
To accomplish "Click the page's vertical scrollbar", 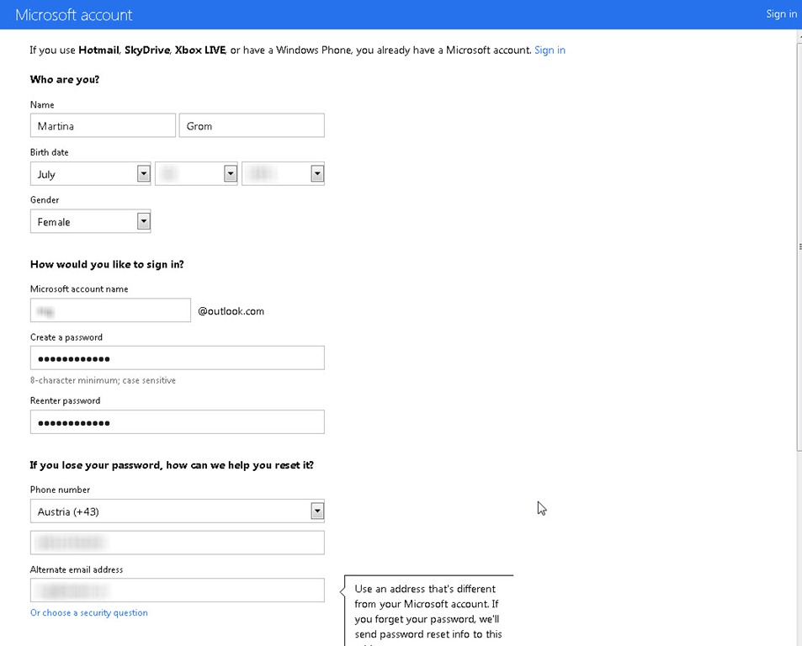I will pos(799,247).
